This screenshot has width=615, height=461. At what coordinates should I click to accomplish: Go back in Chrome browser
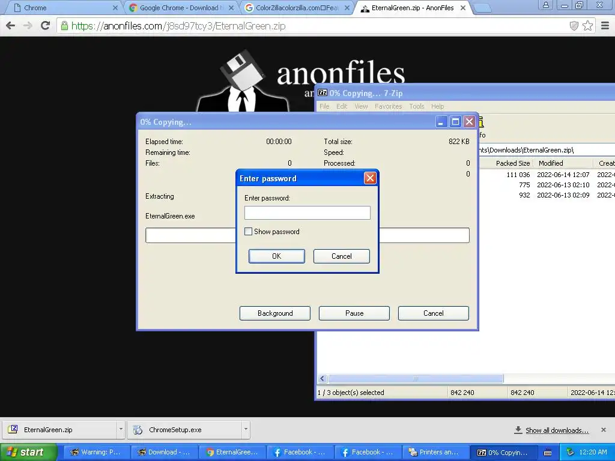[11, 26]
